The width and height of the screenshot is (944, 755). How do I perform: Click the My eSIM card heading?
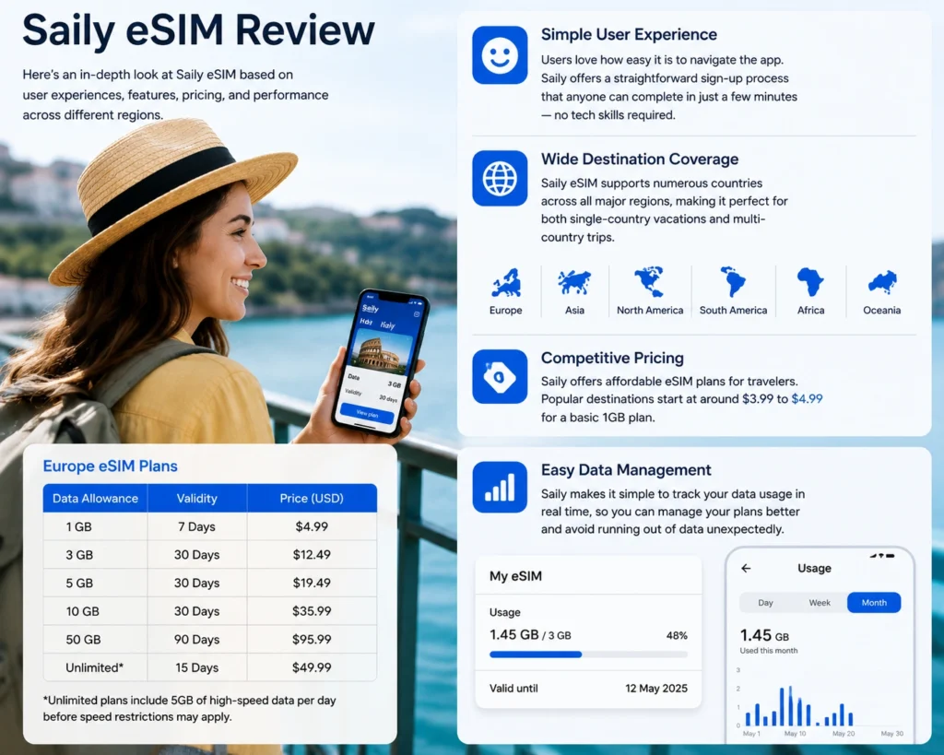tap(515, 576)
